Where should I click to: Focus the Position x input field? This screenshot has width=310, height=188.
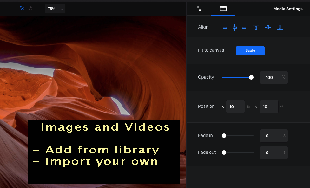pyautogui.click(x=235, y=107)
